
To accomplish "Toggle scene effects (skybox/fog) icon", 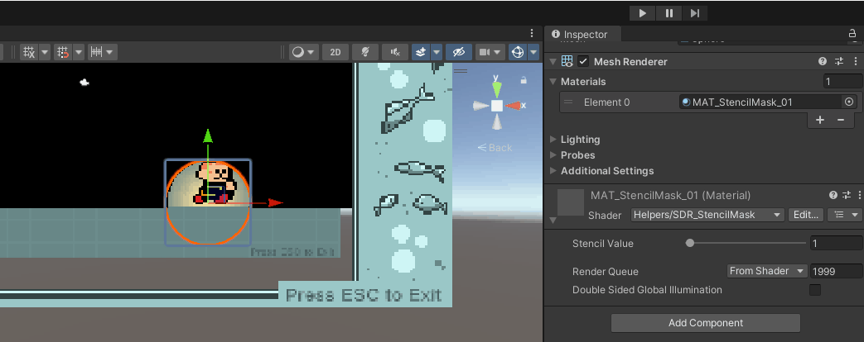I will click(x=421, y=52).
